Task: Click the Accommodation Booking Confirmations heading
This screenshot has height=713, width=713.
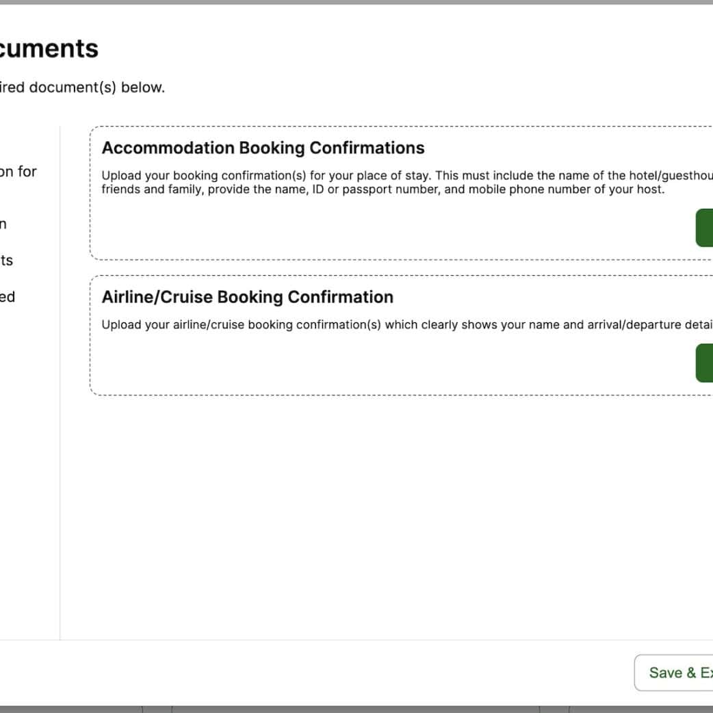Action: (x=263, y=148)
